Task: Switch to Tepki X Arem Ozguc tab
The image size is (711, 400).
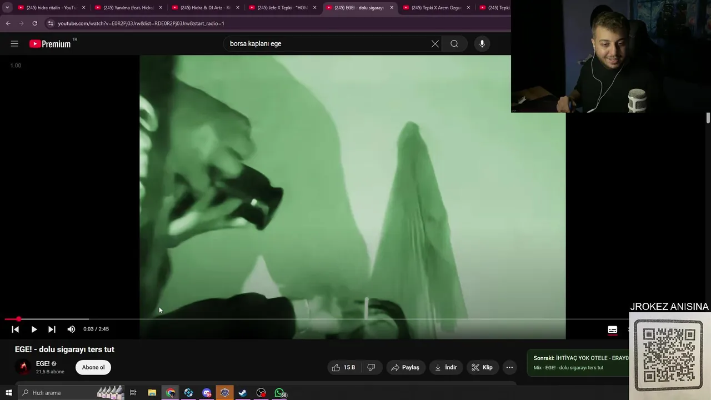Action: click(435, 8)
